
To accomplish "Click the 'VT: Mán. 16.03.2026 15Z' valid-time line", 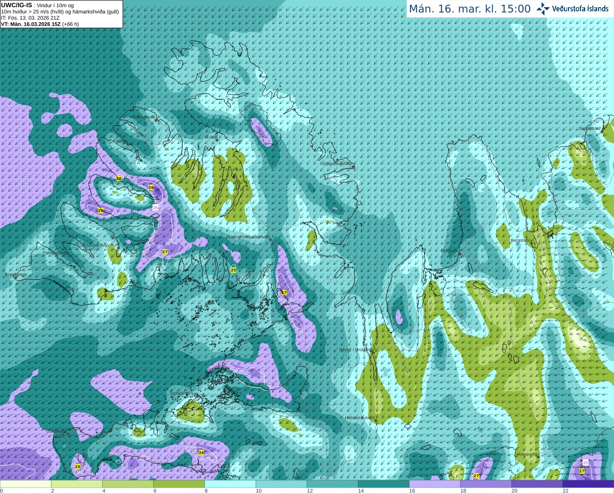I will [31, 24].
